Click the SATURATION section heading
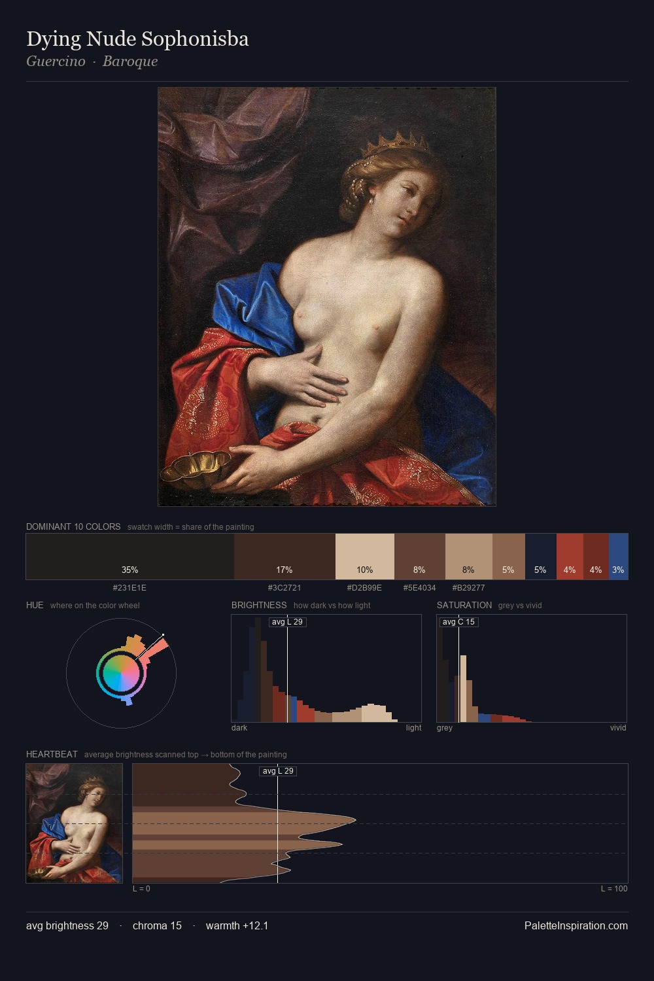Screen dimensions: 654x981 point(464,605)
